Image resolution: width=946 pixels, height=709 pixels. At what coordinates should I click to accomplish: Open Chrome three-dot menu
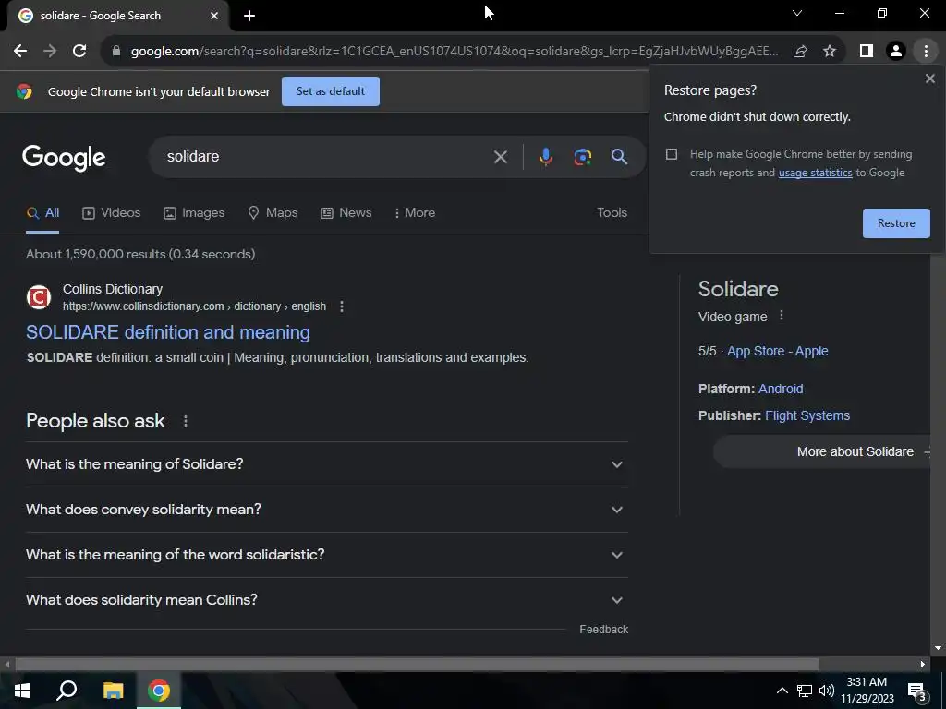click(x=926, y=52)
